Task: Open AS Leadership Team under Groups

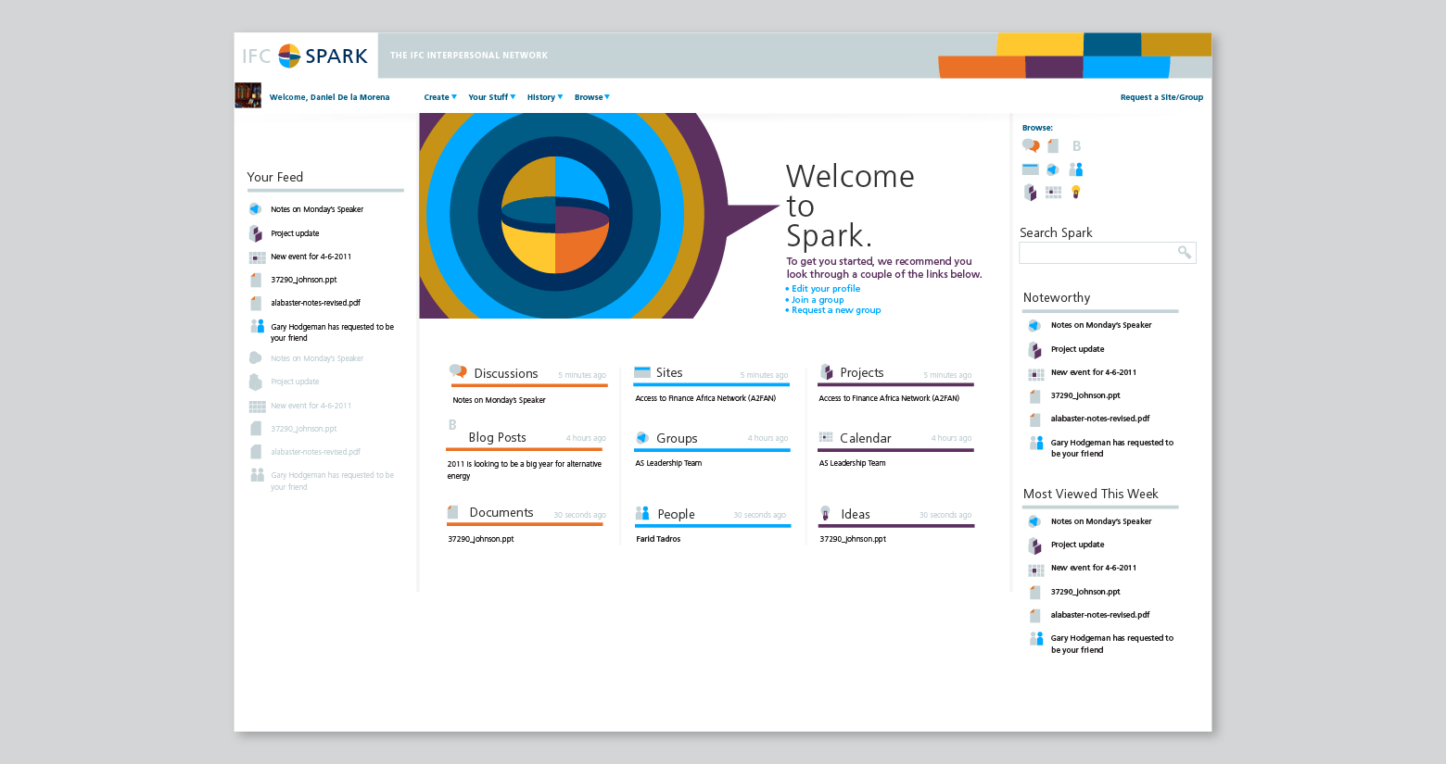Action: point(668,463)
